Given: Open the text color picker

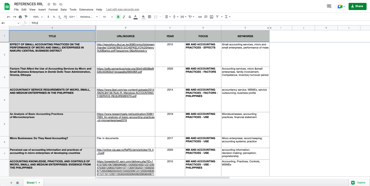Looking at the screenshot, I should click(x=135, y=17).
